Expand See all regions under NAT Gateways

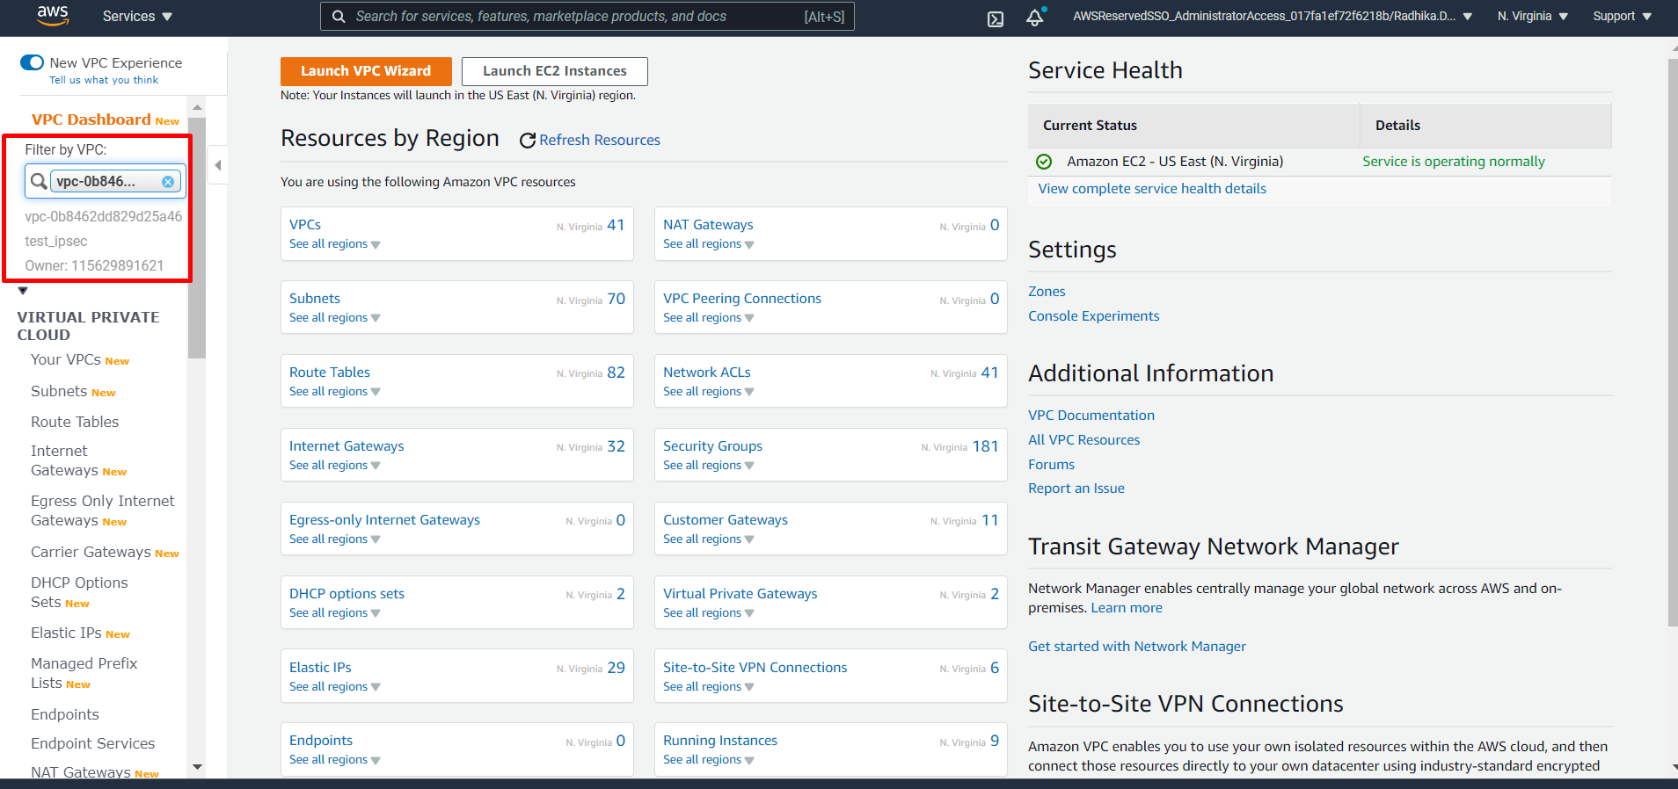pyautogui.click(x=709, y=244)
